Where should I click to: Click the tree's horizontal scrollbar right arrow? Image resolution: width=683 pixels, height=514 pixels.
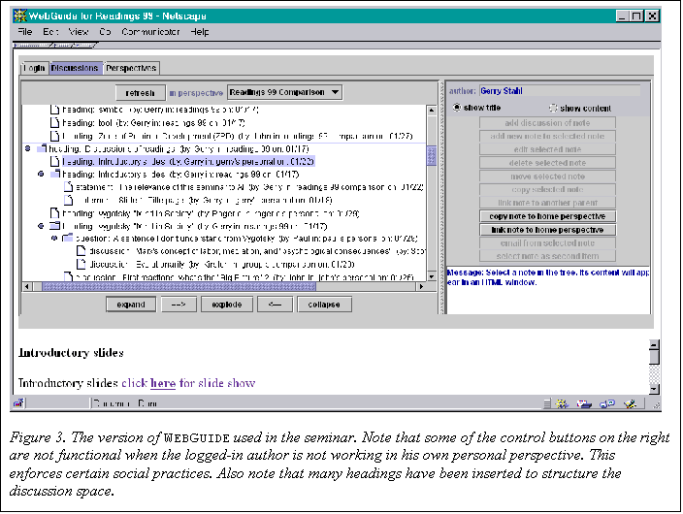[421, 287]
